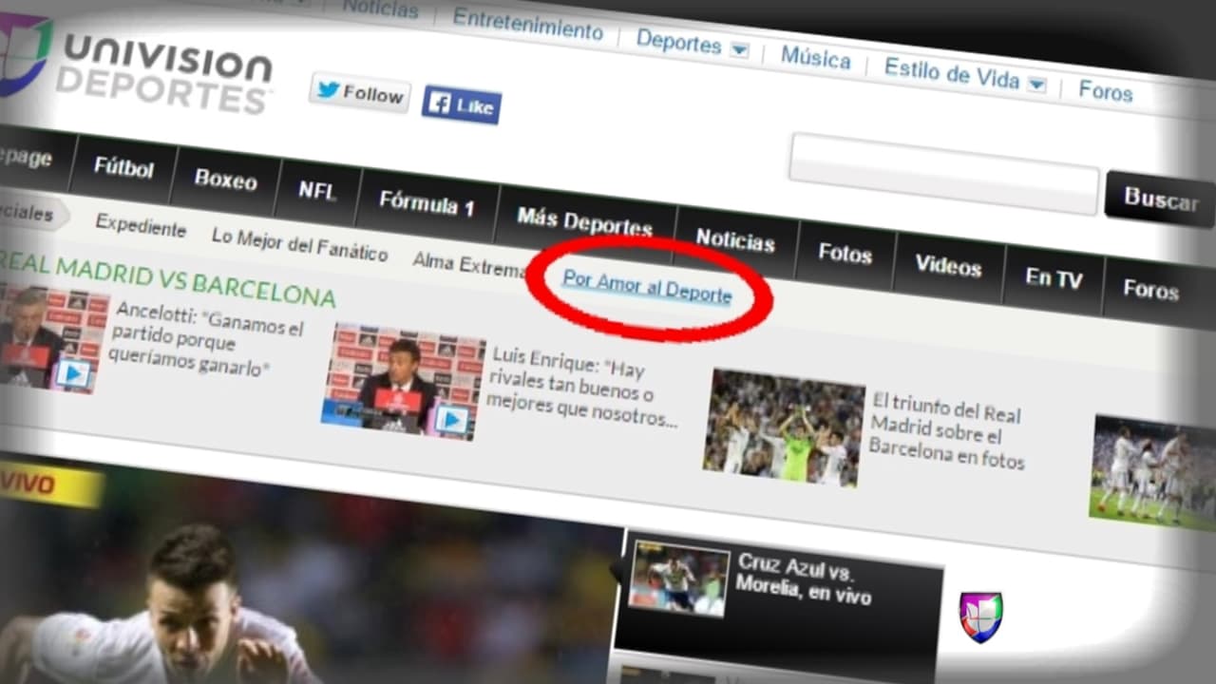Image resolution: width=1216 pixels, height=684 pixels.
Task: Select the Fórmula 1 tab
Action: [x=426, y=202]
